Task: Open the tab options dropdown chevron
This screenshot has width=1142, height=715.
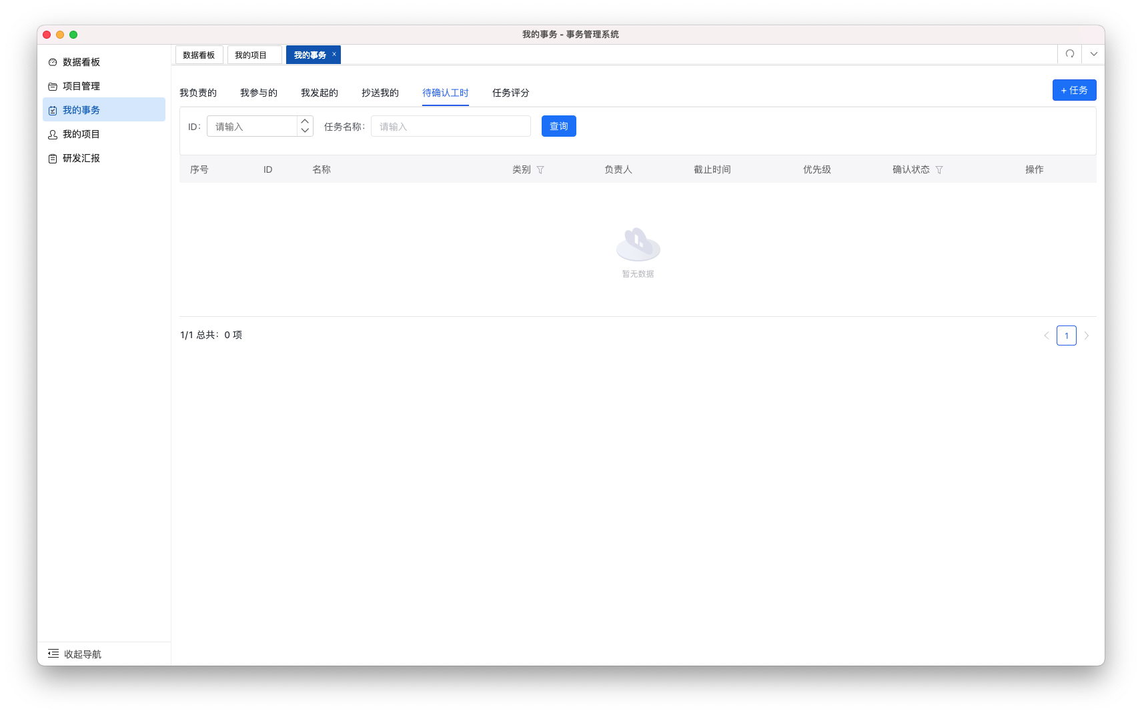Action: (1094, 54)
